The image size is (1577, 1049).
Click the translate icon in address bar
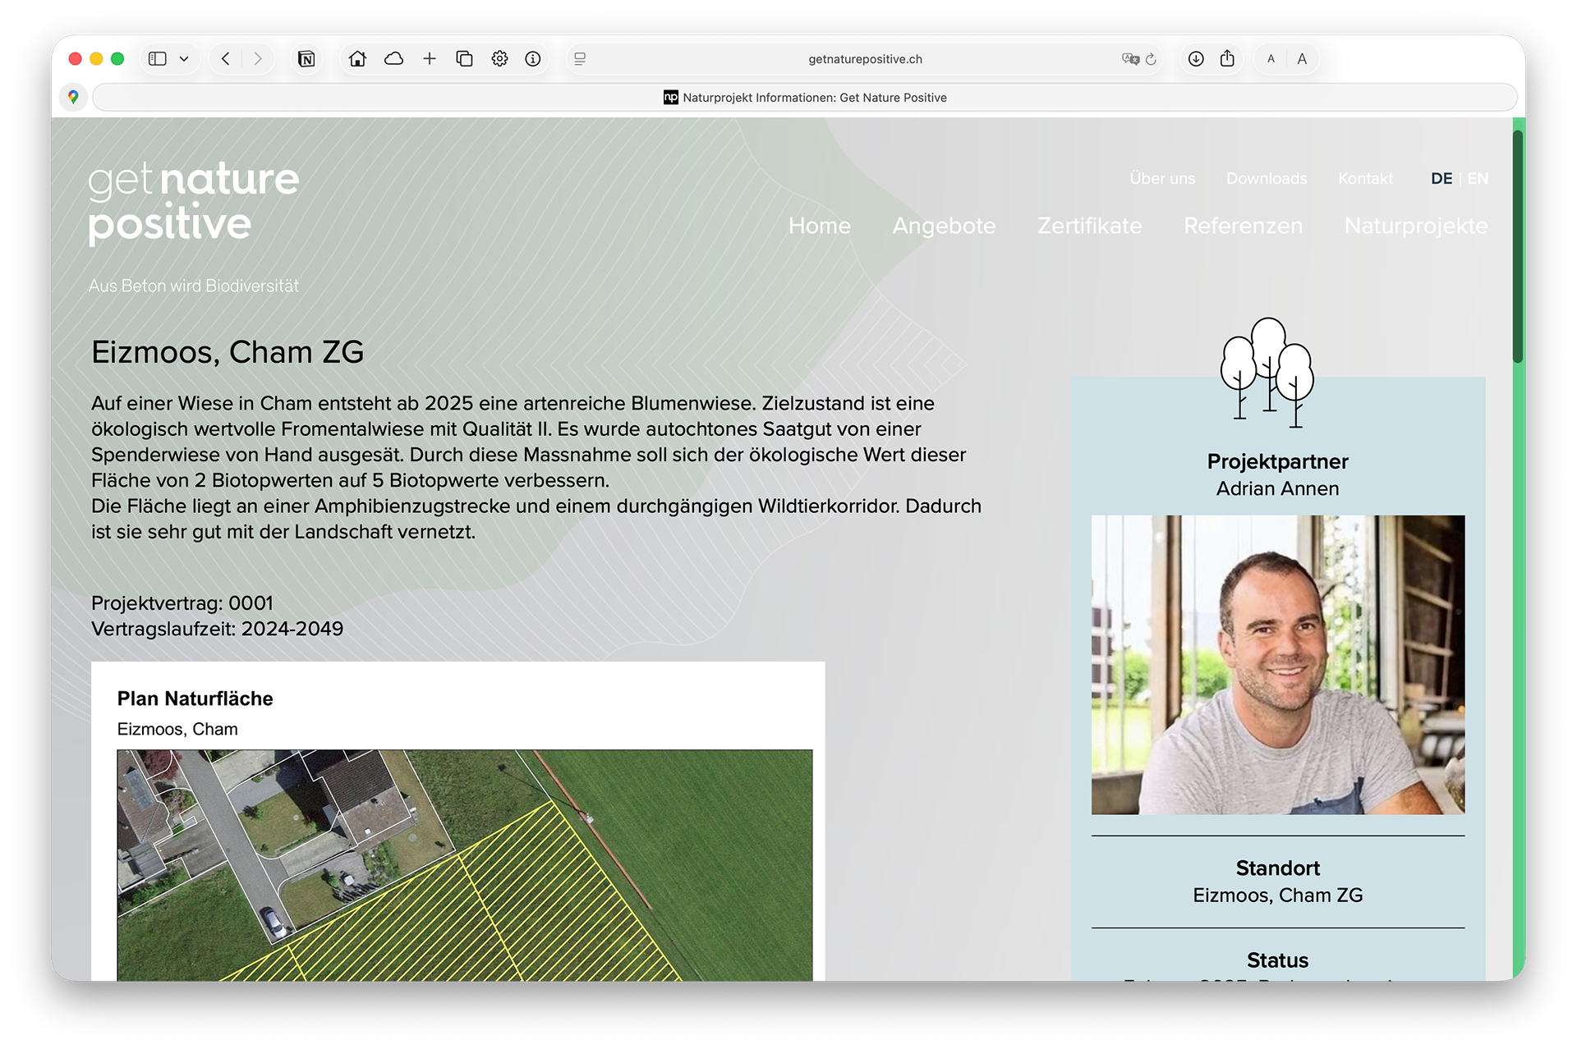pyautogui.click(x=1130, y=58)
